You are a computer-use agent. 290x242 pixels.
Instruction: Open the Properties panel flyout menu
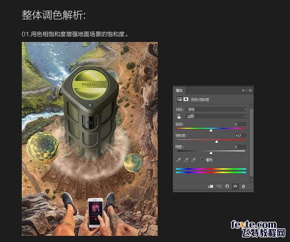(250, 90)
